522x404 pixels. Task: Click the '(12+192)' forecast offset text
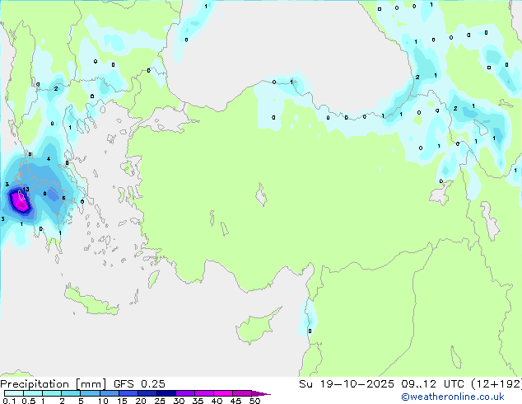point(496,384)
